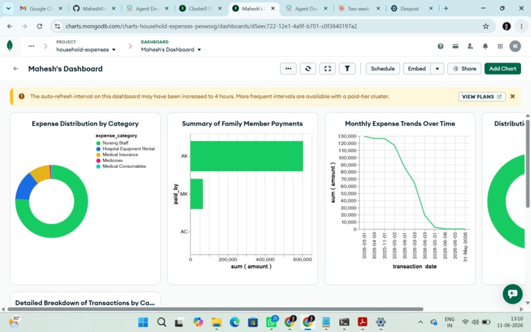Open the help question mark icon
This screenshot has width=531, height=332.
click(x=440, y=46)
